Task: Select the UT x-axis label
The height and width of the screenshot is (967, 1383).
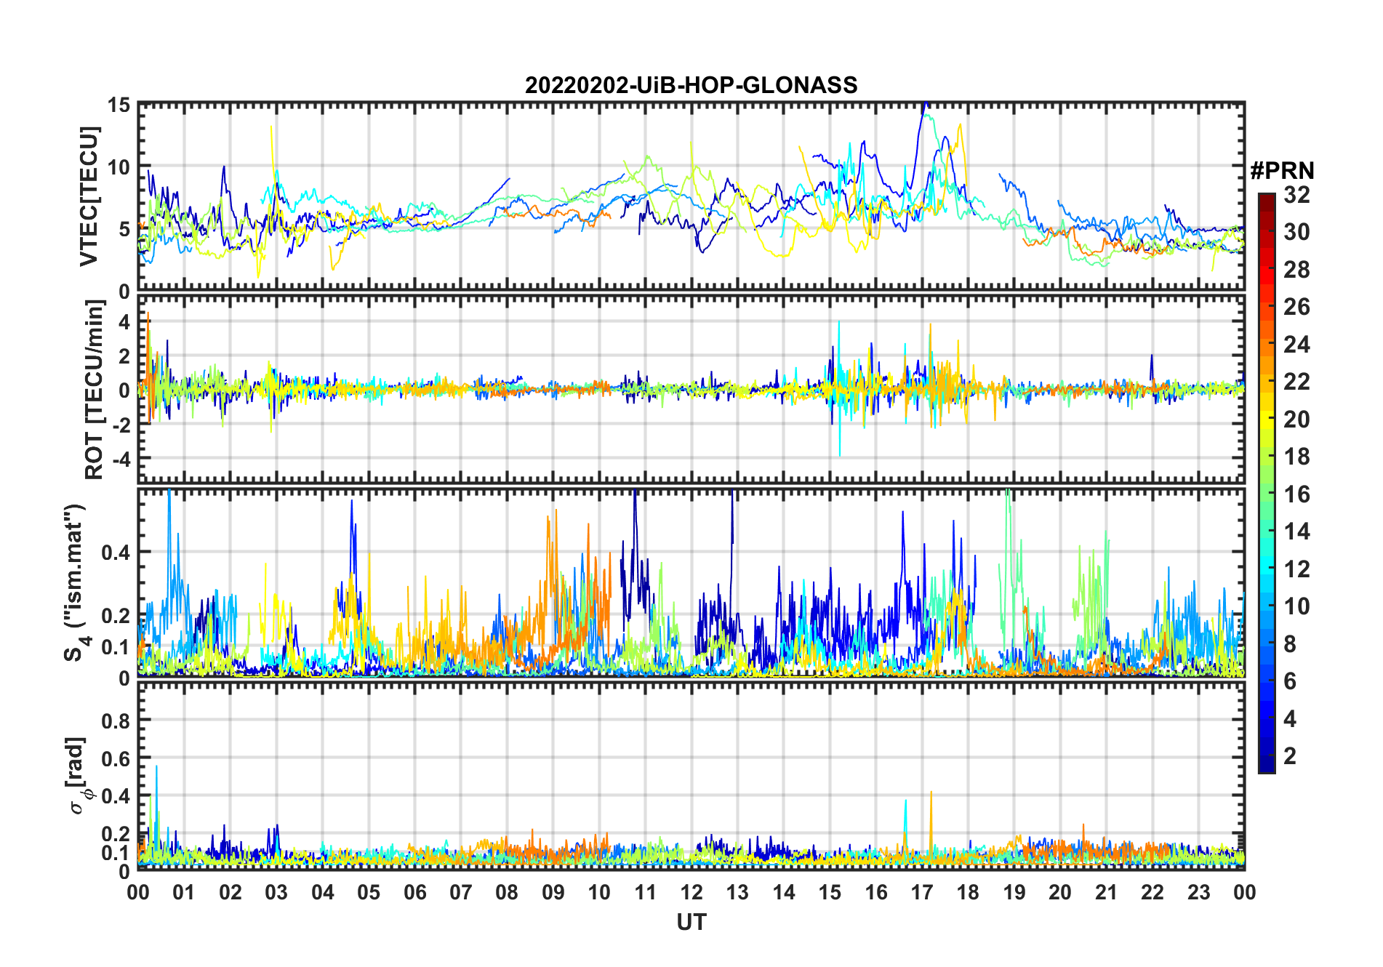Action: click(691, 922)
